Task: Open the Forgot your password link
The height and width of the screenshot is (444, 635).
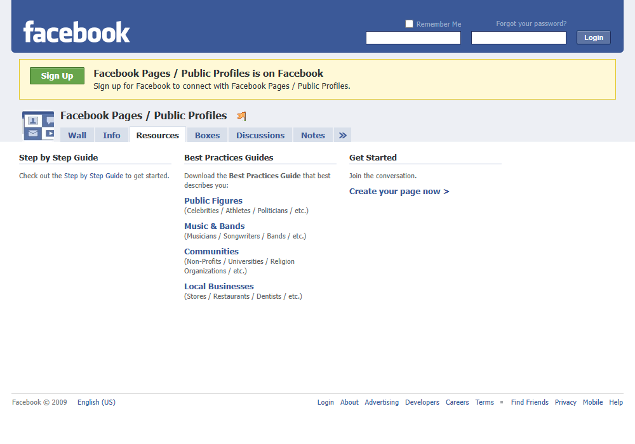Action: [x=531, y=23]
